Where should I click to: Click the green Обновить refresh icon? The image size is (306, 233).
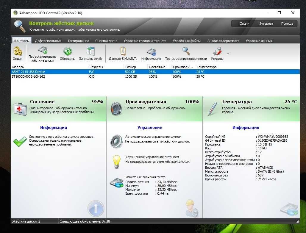[68, 51]
